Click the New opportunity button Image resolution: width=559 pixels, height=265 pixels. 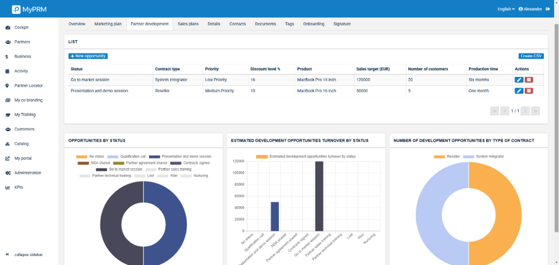(88, 56)
